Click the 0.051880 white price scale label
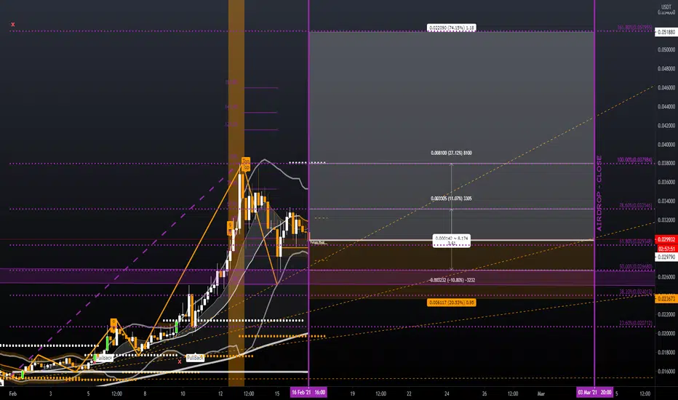678x400 pixels. pyautogui.click(x=666, y=32)
